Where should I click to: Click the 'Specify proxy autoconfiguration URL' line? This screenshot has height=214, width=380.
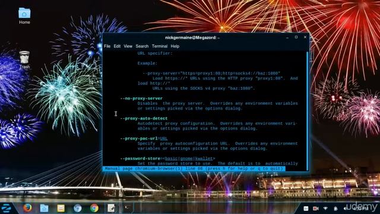[218, 144]
